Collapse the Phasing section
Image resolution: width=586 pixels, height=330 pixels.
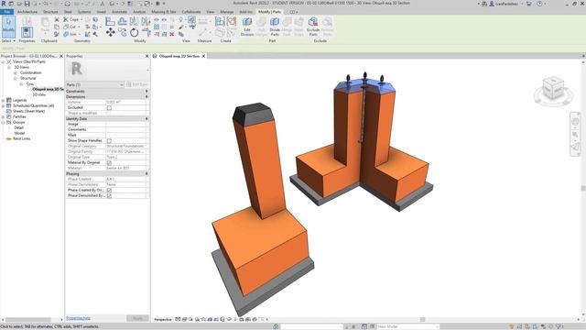(x=146, y=173)
